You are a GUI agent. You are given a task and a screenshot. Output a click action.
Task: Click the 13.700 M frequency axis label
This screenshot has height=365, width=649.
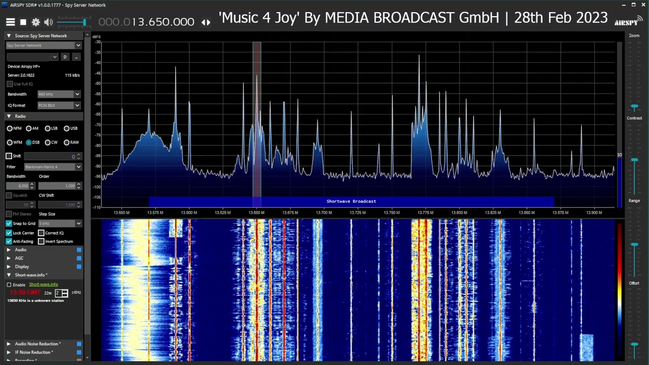pyautogui.click(x=324, y=212)
